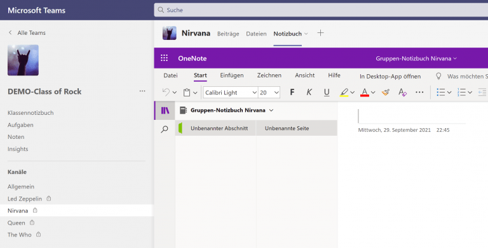Open the Paste options dropdown arrow
488x248 pixels.
195,93
